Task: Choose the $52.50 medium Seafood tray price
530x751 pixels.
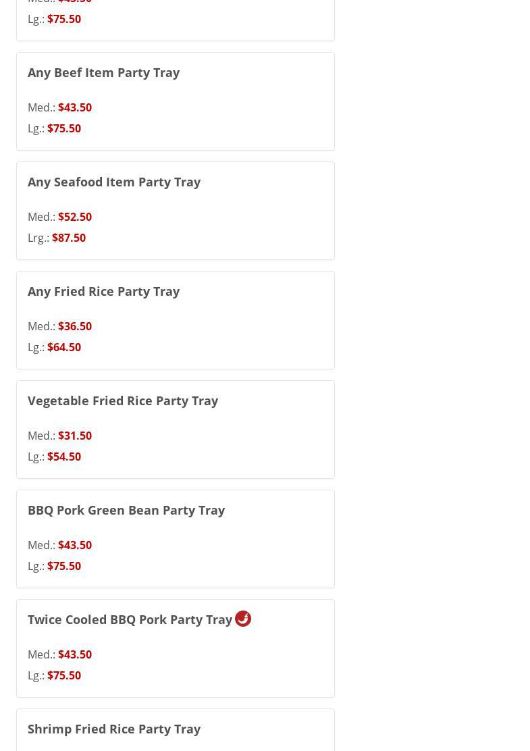Action: pos(75,217)
